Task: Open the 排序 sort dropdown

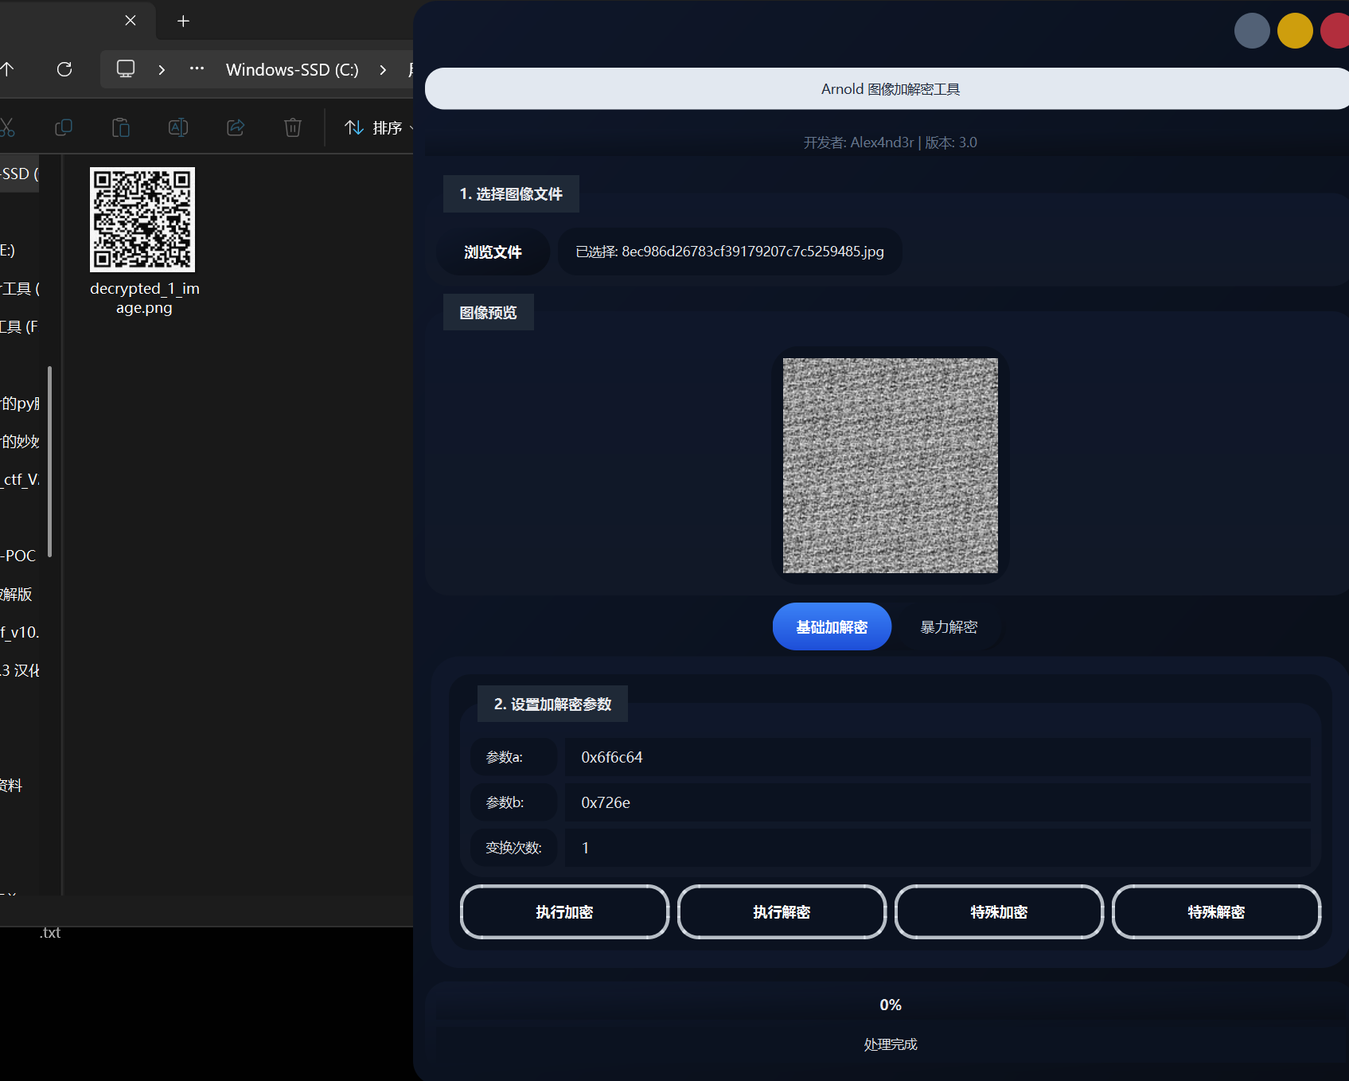Action: coord(378,127)
